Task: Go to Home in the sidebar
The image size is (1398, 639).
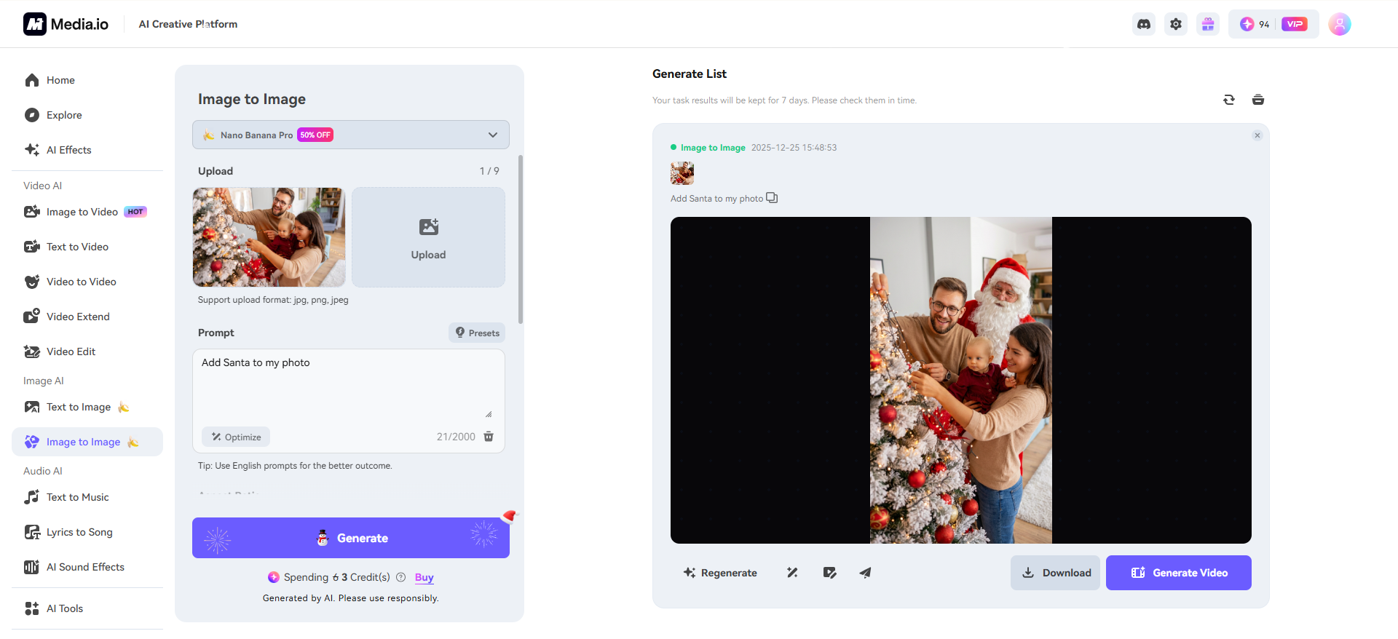Action: (87, 80)
